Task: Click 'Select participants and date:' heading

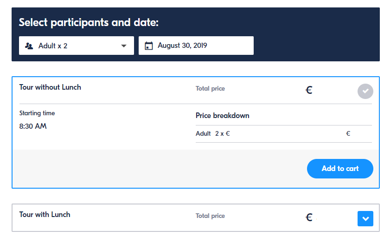Action: tap(89, 22)
